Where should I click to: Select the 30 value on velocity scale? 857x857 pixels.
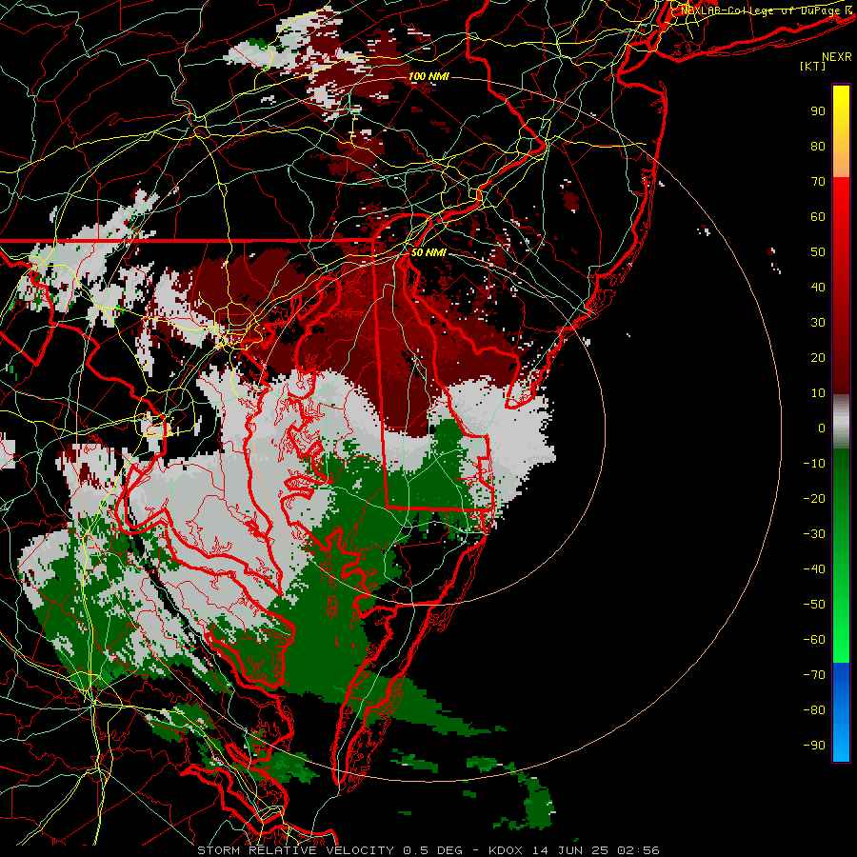click(x=818, y=323)
